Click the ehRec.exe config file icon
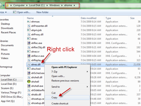The height and width of the screenshot is (106, 141). (29, 43)
